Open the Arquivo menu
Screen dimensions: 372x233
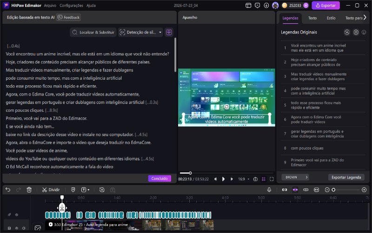(x=50, y=6)
